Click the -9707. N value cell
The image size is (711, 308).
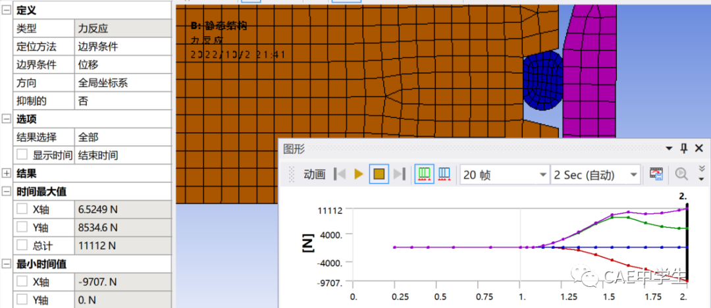pyautogui.click(x=122, y=282)
